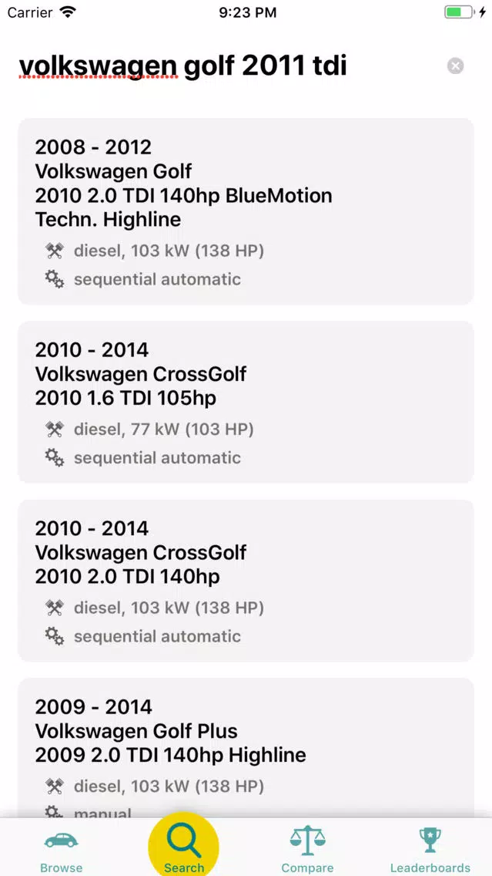Image resolution: width=492 pixels, height=876 pixels.
Task: Open the Leaderboards trophy icon
Action: (x=430, y=841)
